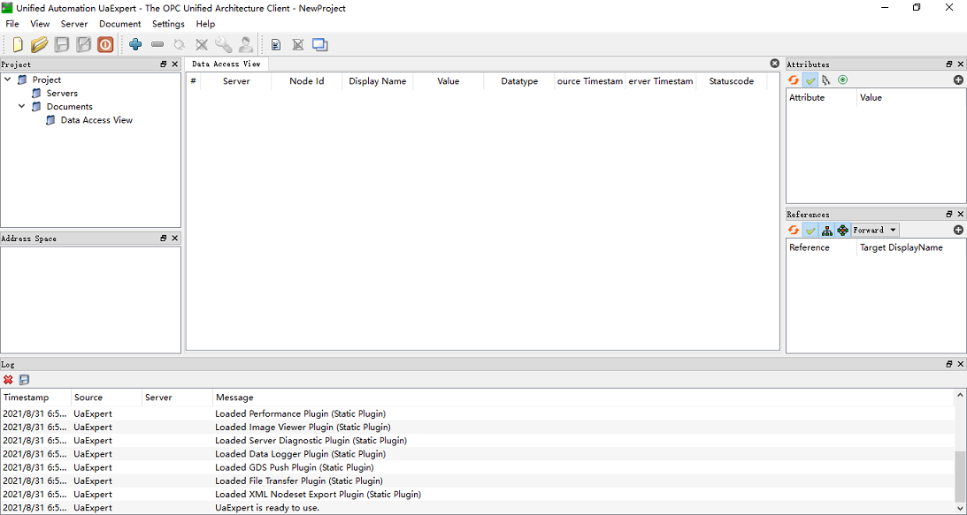The image size is (967, 515).
Task: Open server settings via the wrench icon
Action: pos(223,44)
